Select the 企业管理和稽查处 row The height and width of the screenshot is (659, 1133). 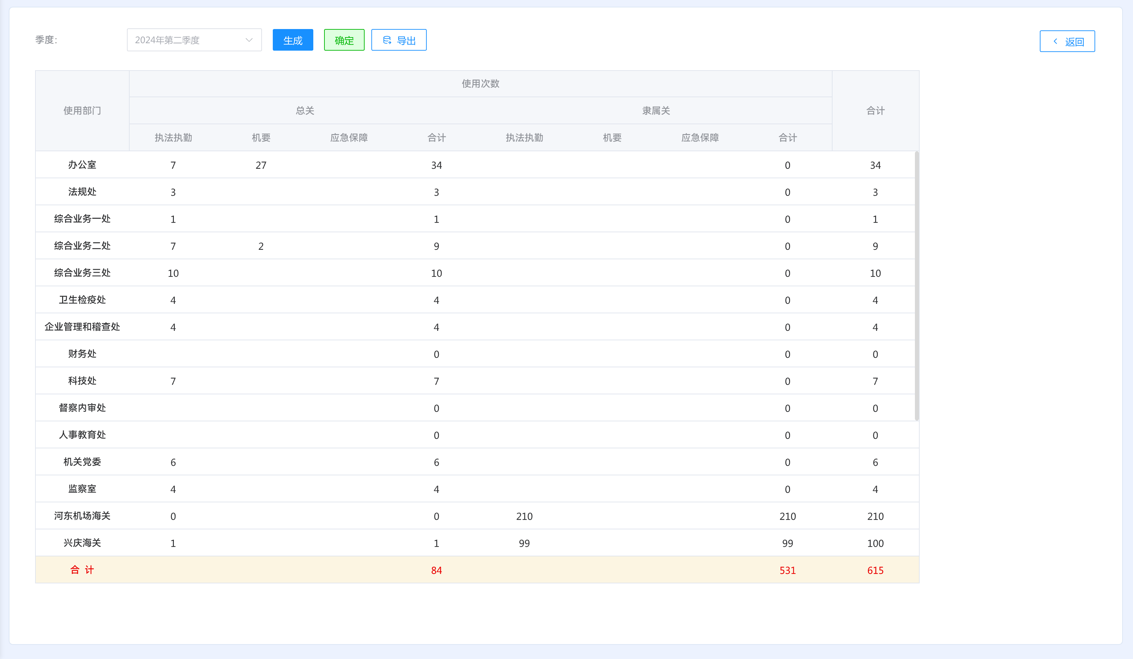82,327
